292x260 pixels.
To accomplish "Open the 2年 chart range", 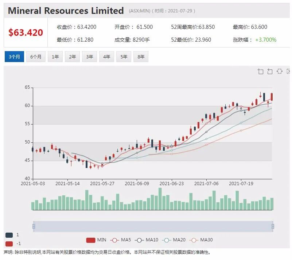I will pos(72,57).
